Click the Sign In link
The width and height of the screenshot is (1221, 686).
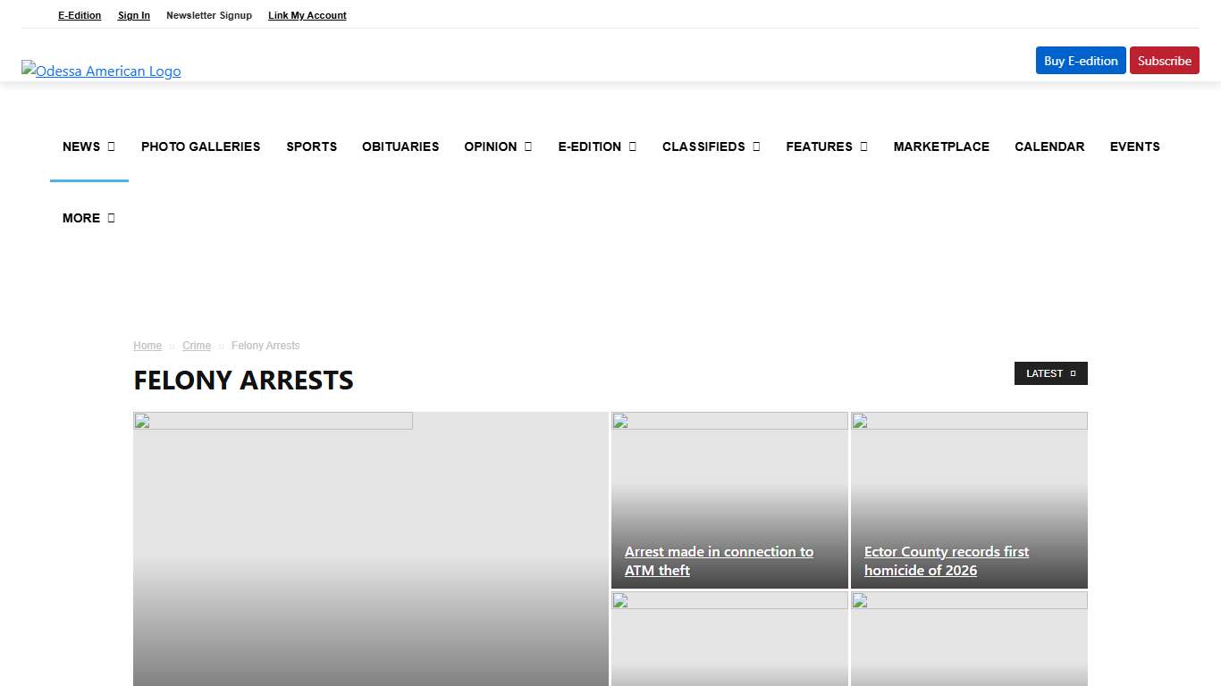134,15
